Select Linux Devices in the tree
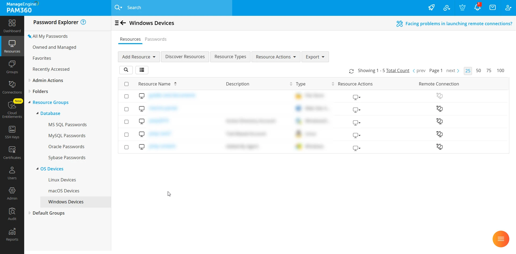516x254 pixels. pos(62,180)
